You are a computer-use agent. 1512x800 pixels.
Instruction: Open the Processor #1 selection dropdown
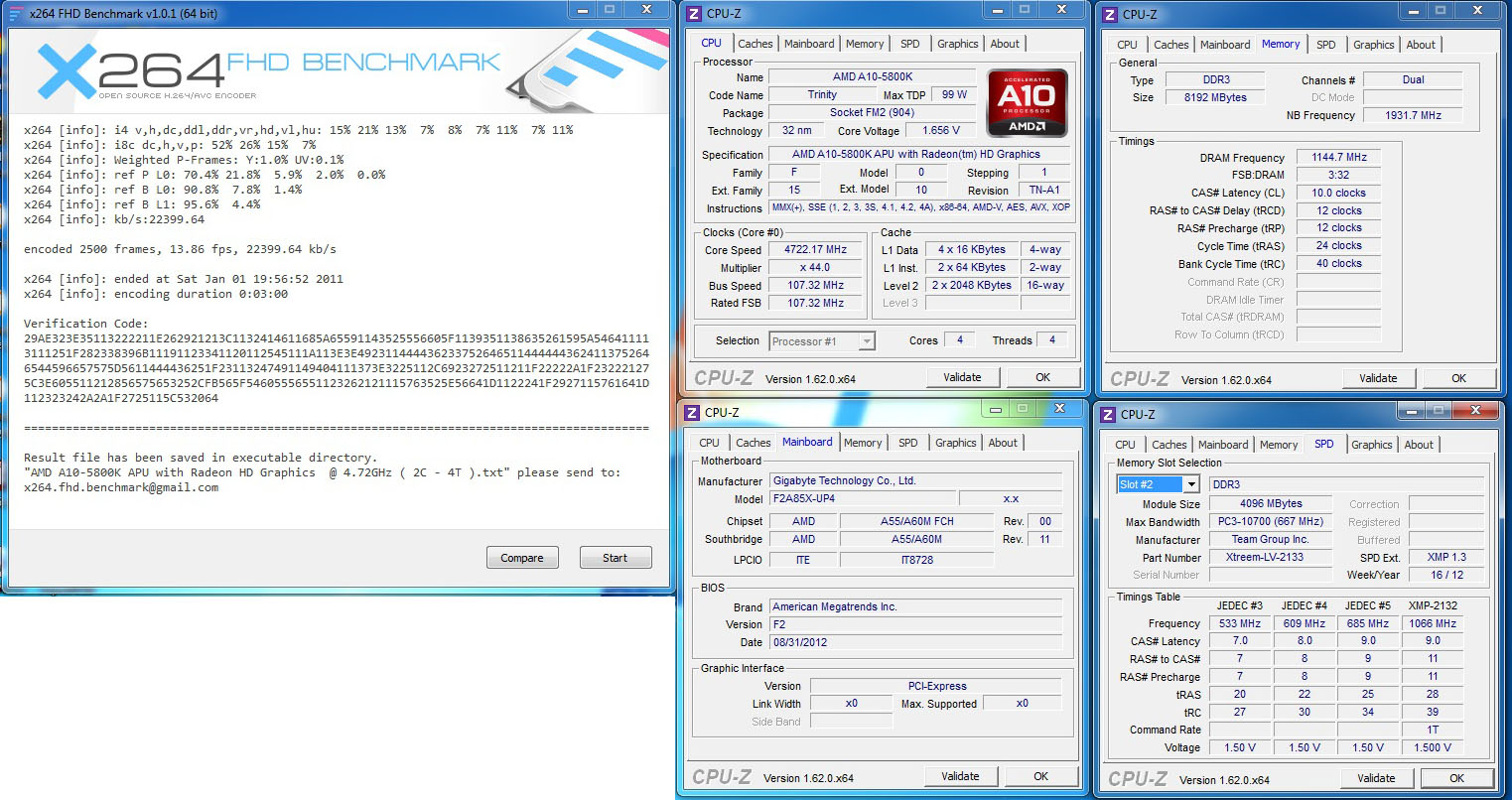(823, 340)
